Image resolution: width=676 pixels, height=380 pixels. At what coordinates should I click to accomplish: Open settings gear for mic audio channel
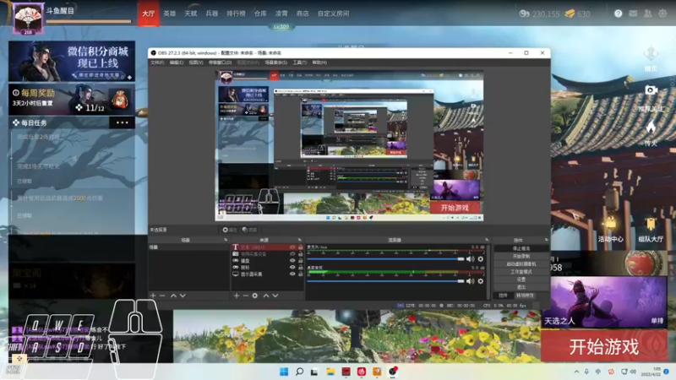tap(480, 259)
